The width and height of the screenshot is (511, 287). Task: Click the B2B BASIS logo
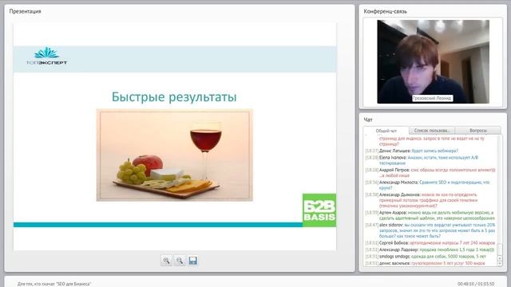[x=319, y=210]
